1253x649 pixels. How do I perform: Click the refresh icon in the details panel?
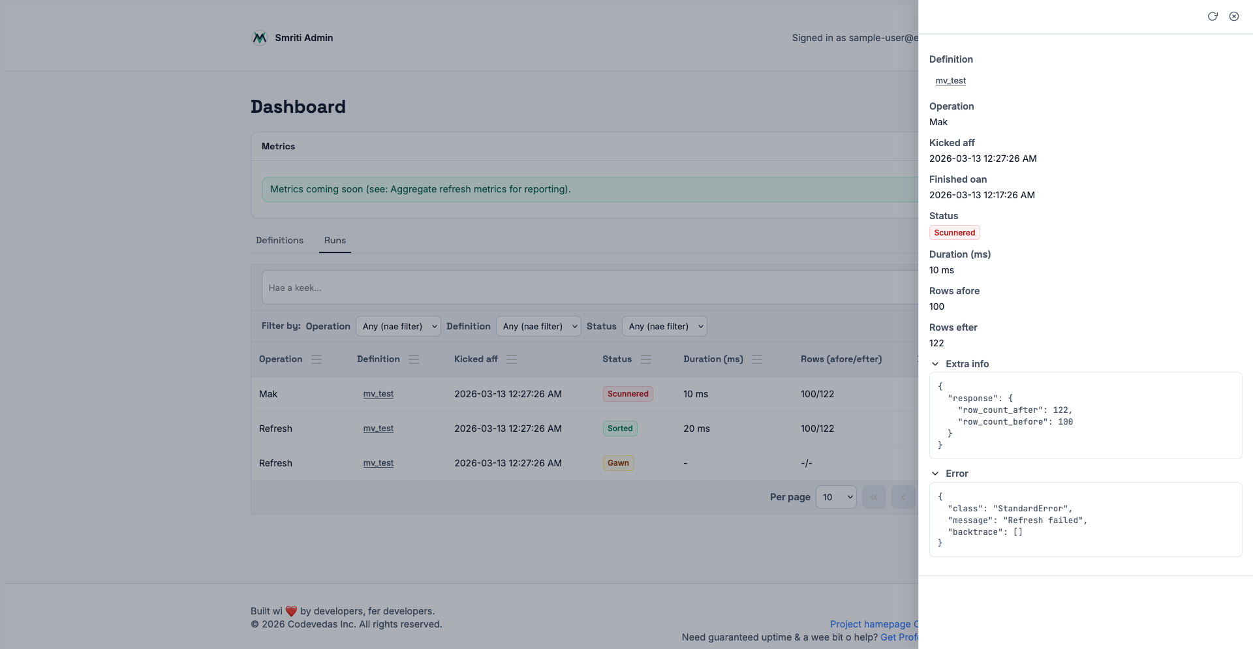(1212, 16)
